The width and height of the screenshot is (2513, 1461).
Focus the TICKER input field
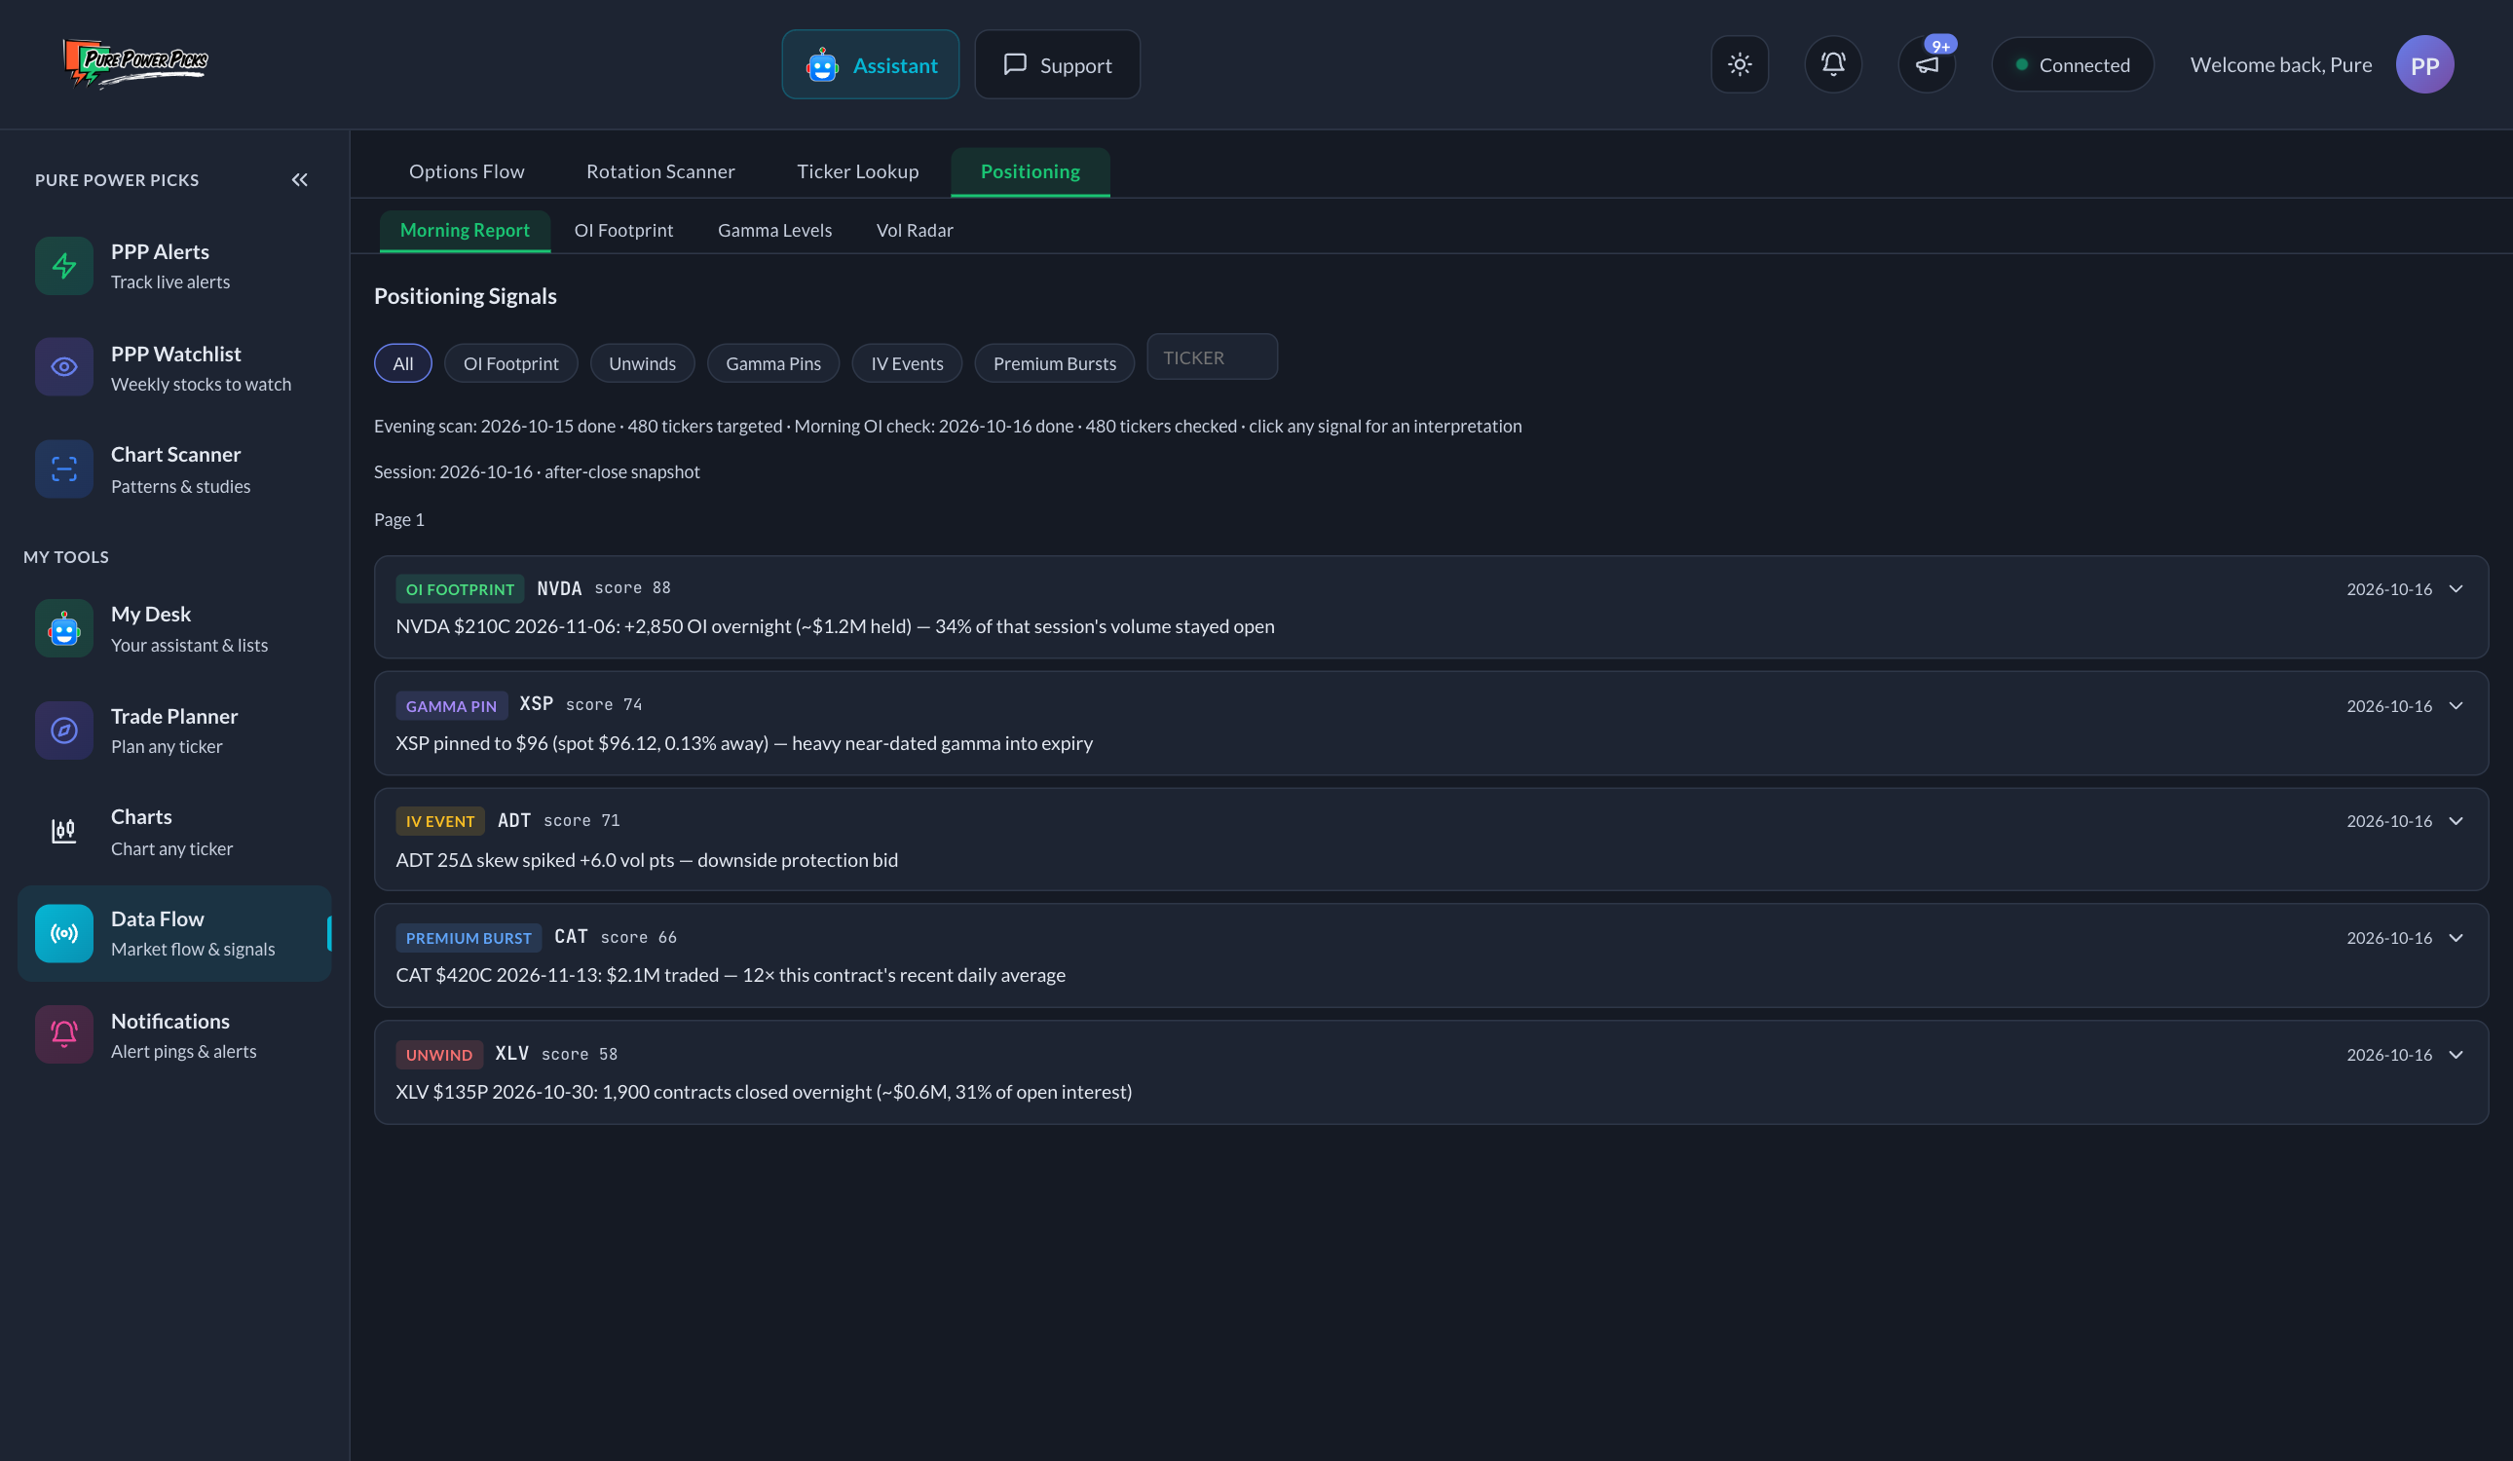(x=1212, y=357)
